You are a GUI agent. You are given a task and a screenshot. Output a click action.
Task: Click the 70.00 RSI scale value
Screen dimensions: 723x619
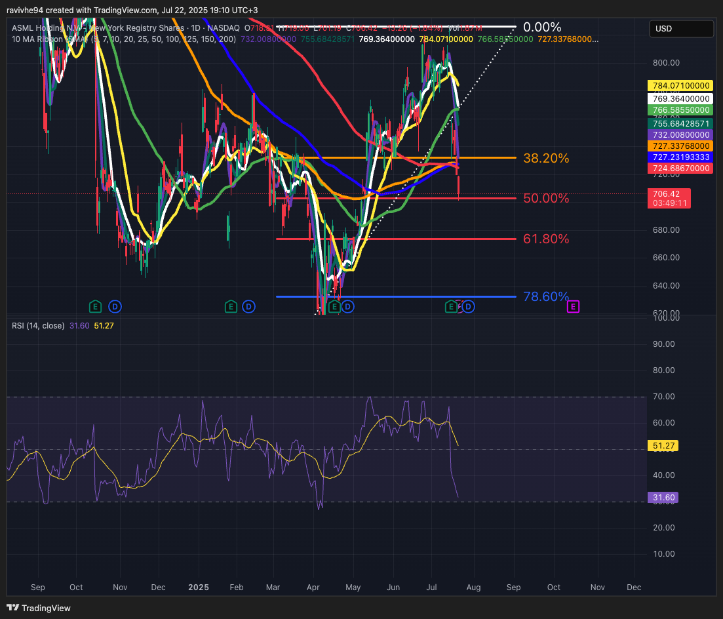(664, 397)
